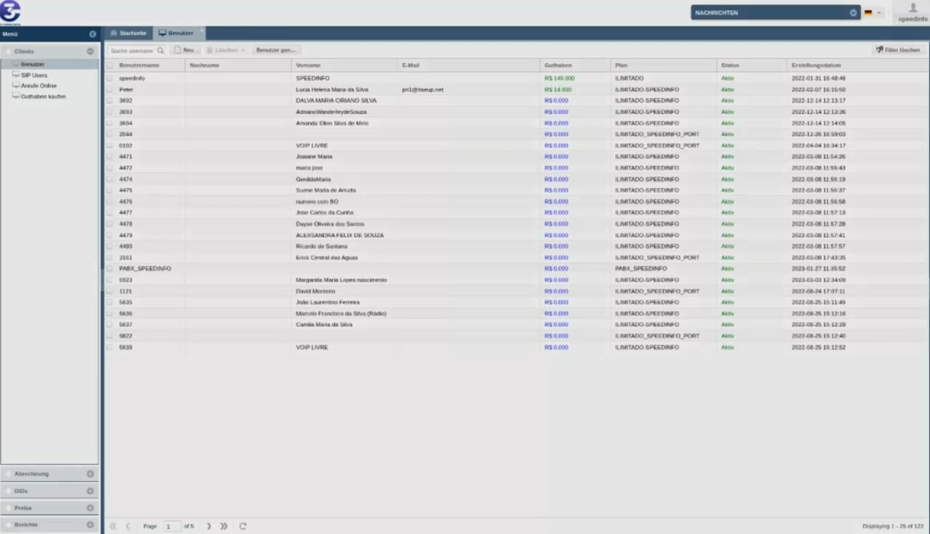Screen dimensions: 930x534
Task: Focus the username search field
Action: click(132, 51)
